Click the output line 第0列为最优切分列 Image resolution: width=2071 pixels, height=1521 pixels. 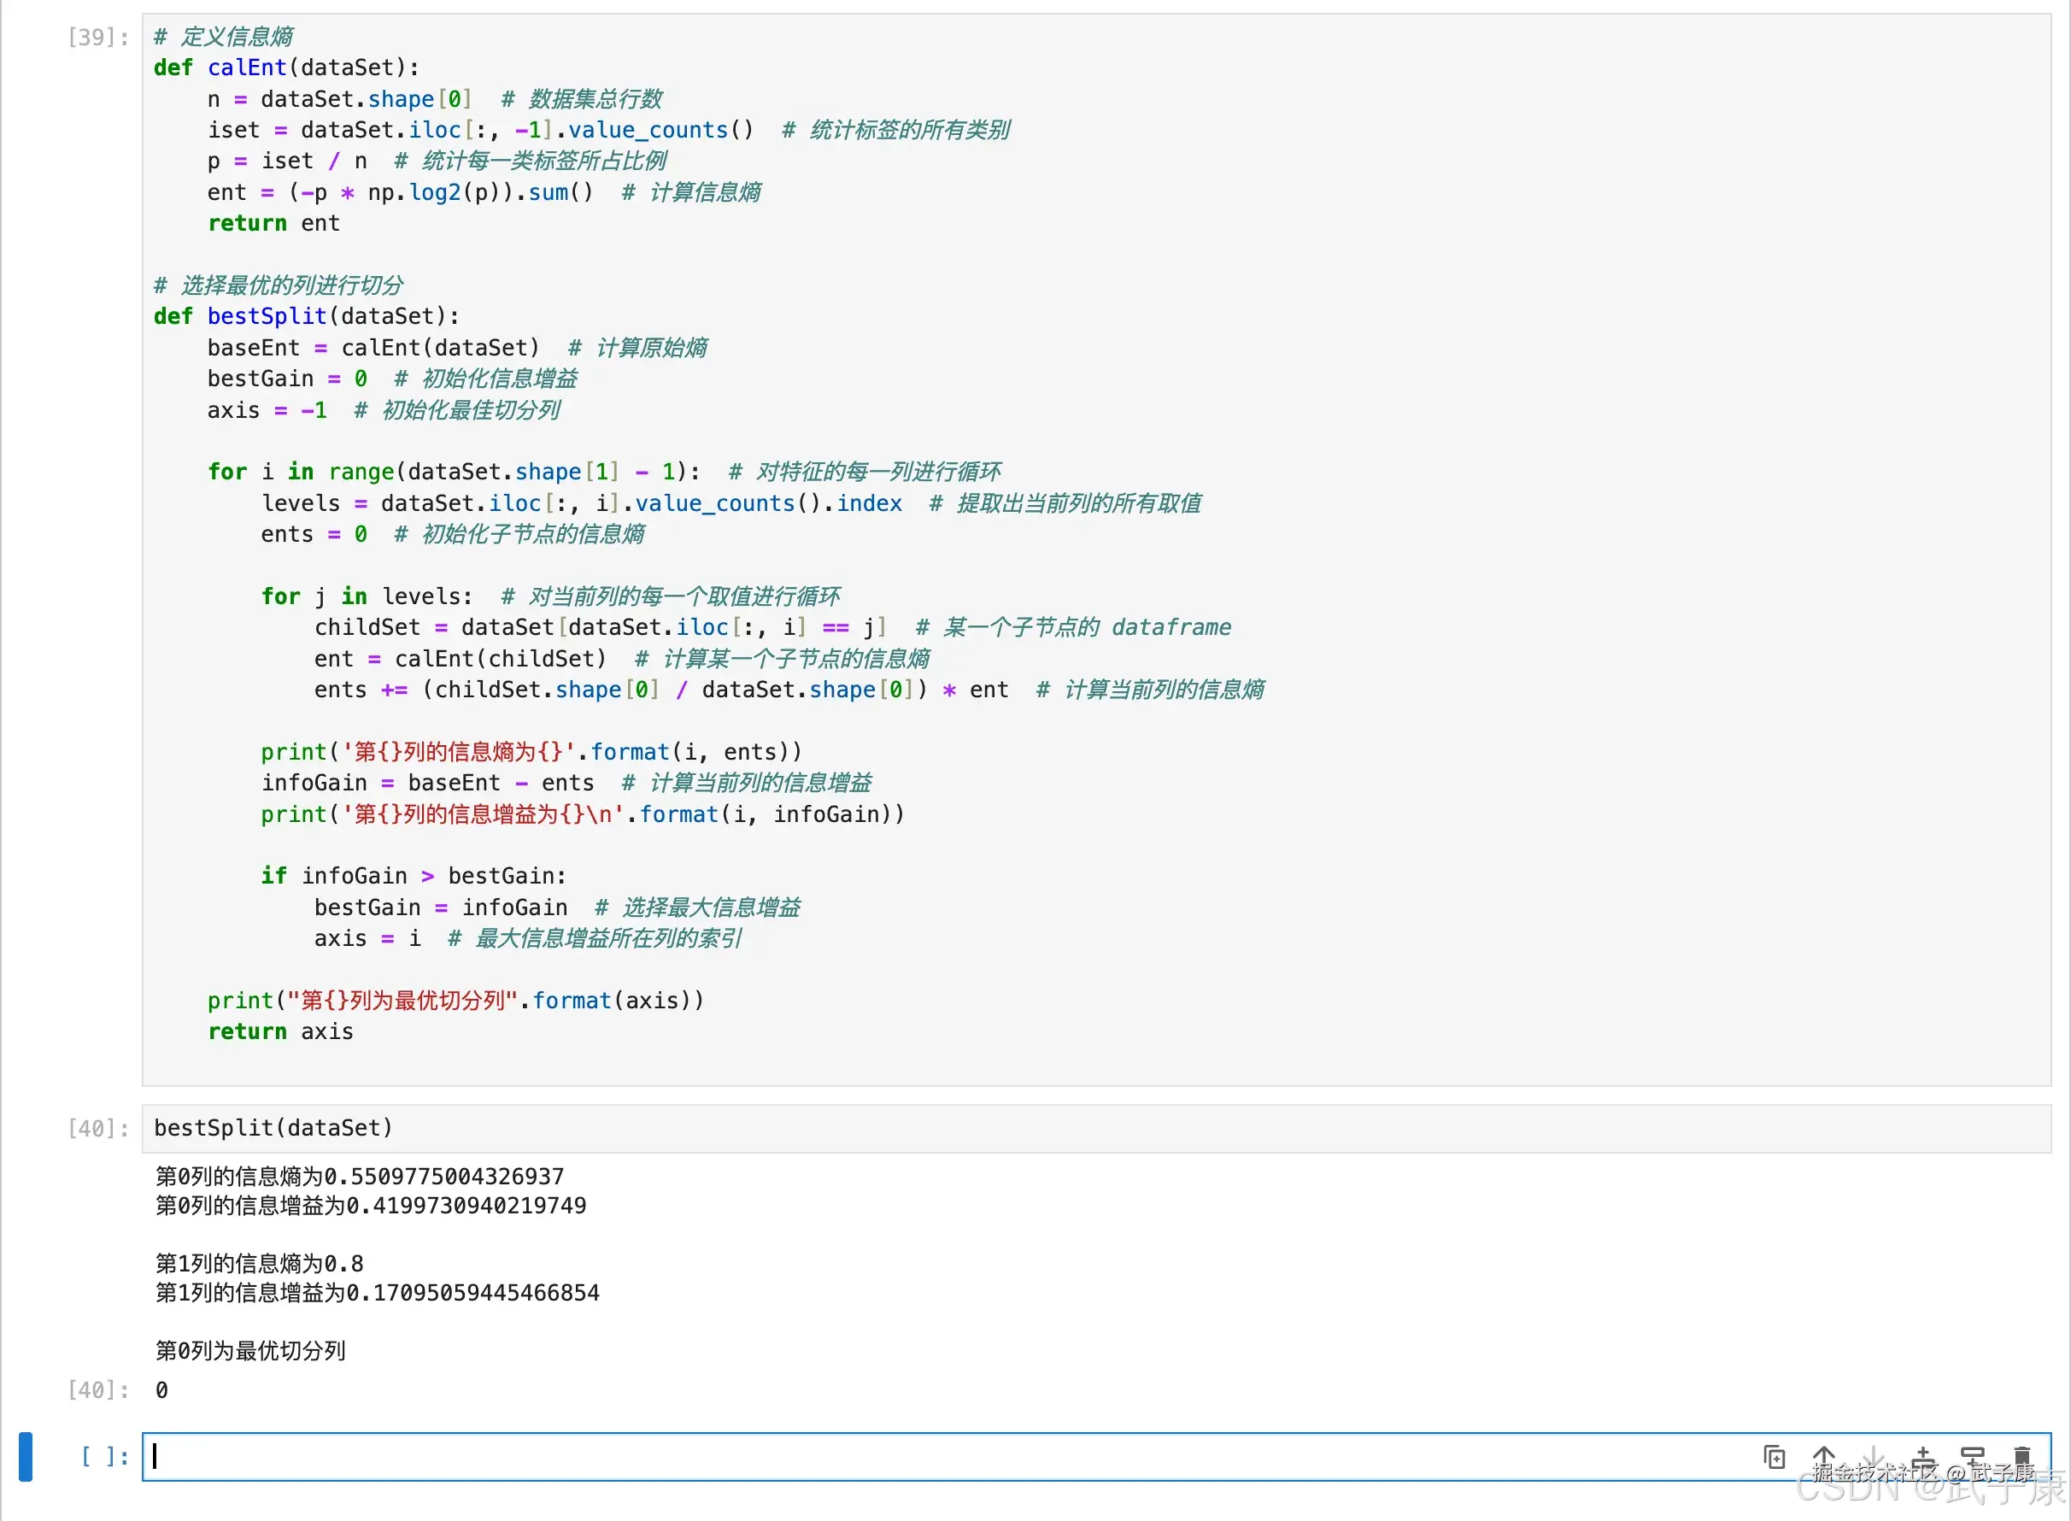[x=250, y=1351]
